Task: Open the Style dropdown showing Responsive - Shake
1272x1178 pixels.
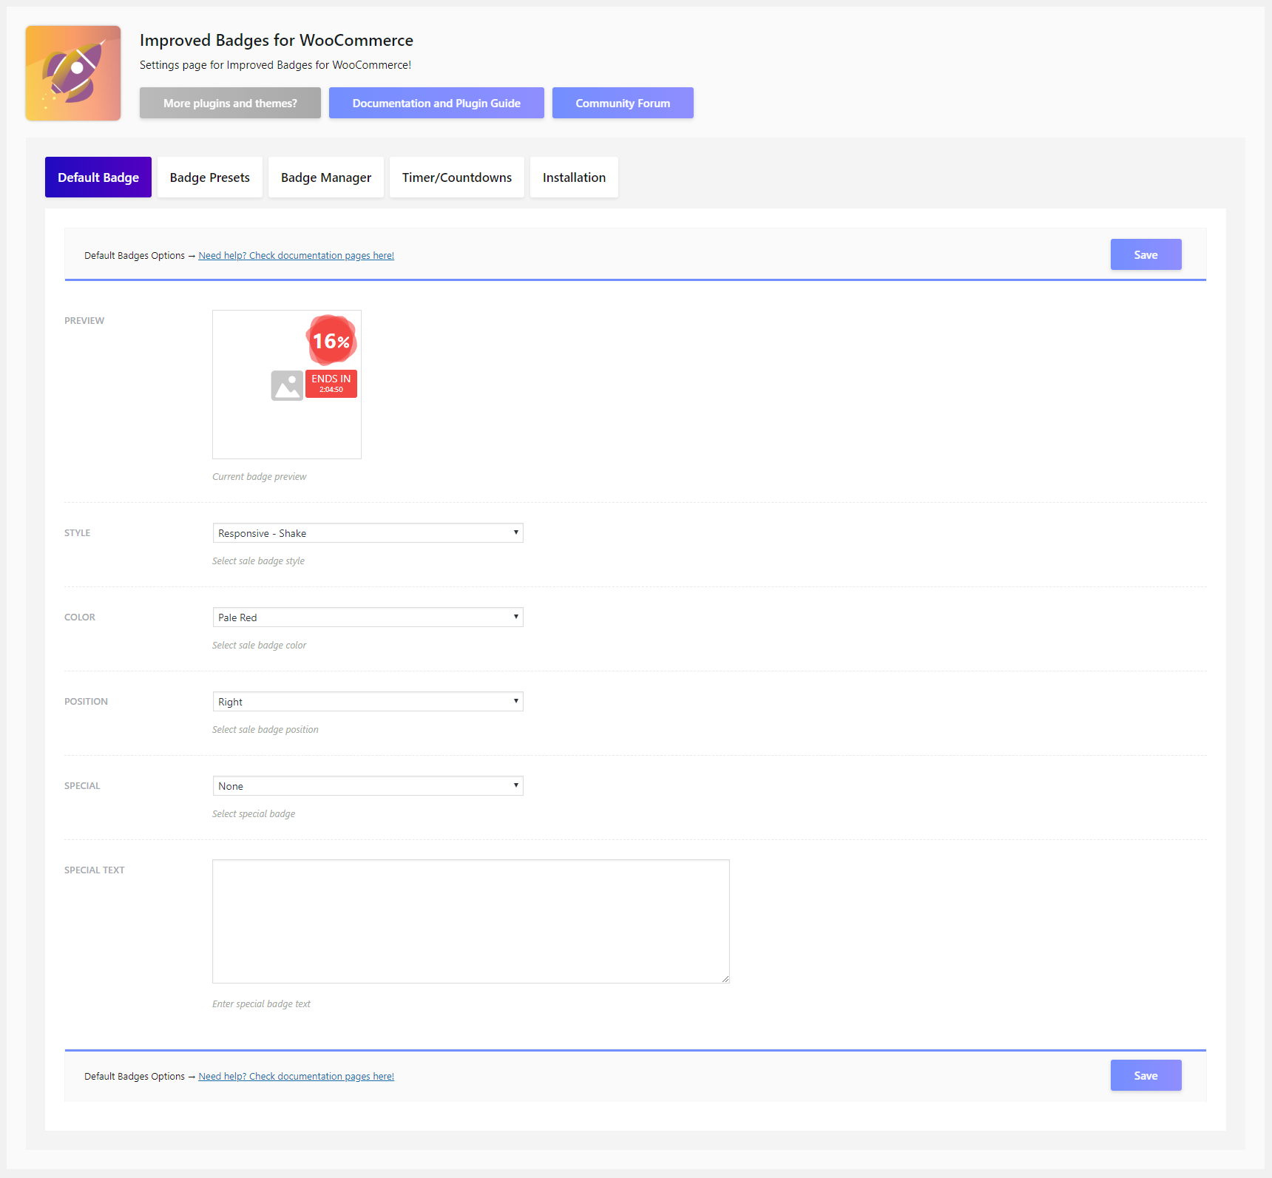Action: pos(368,533)
